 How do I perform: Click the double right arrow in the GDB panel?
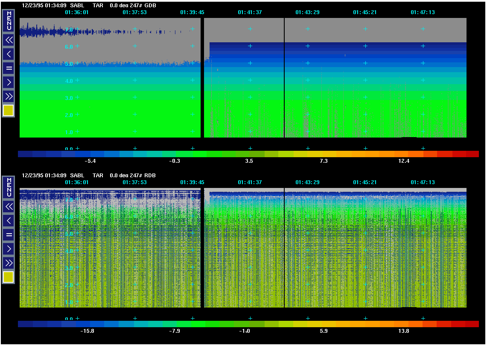pos(9,96)
